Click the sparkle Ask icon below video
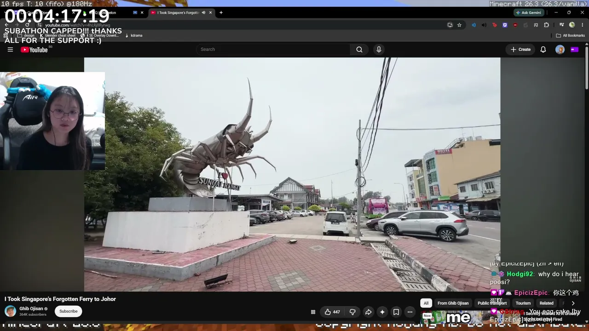The height and width of the screenshot is (331, 589). [382, 312]
